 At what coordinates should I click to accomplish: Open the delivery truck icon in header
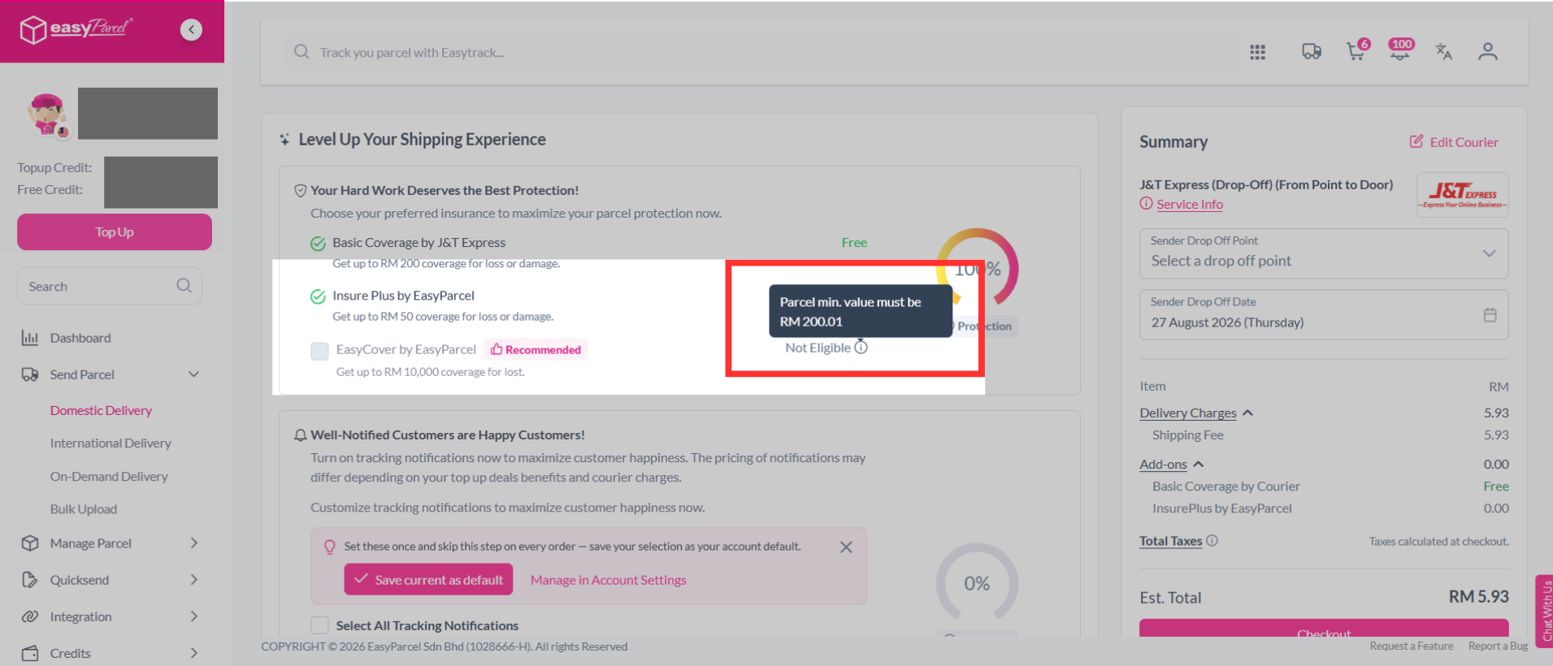tap(1311, 52)
